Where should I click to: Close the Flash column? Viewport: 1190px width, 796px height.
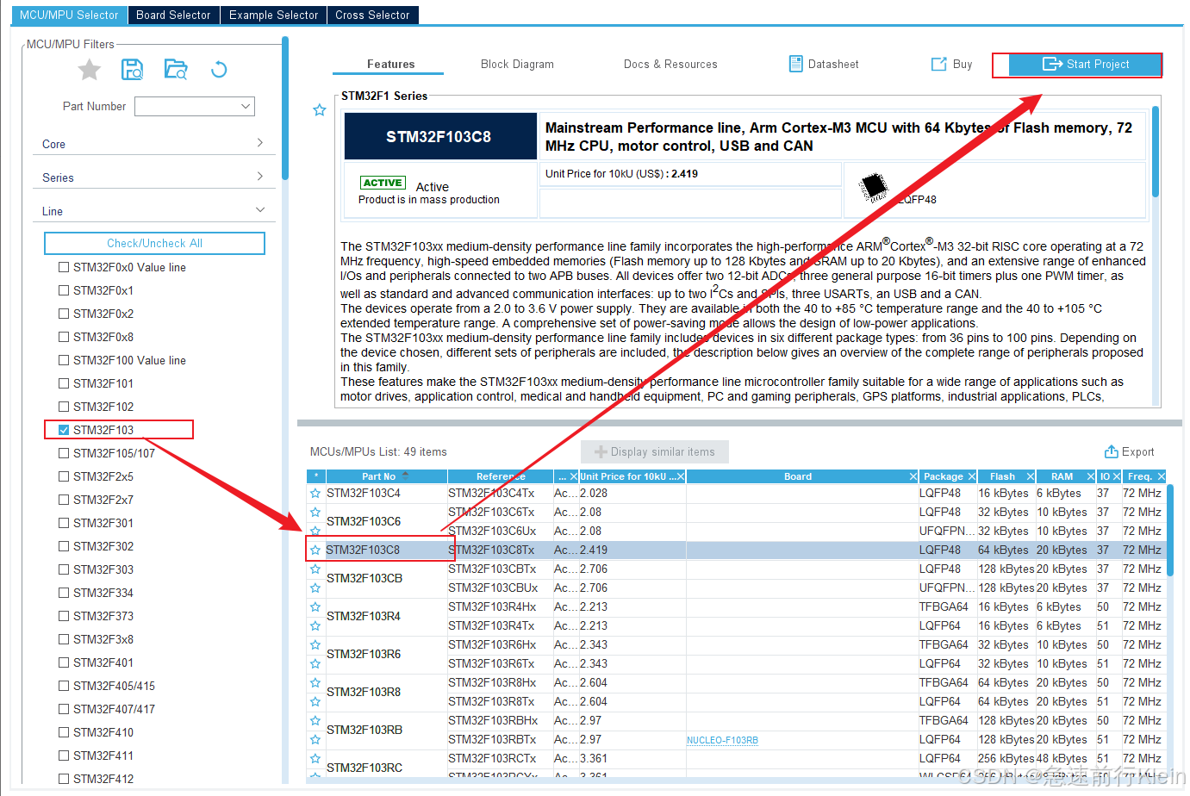click(x=1030, y=476)
